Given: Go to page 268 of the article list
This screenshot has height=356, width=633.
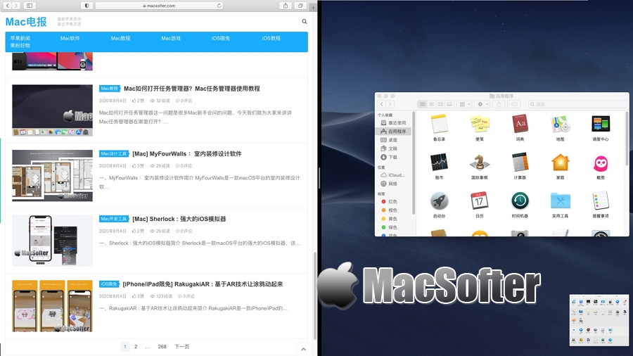Looking at the screenshot, I should 162,347.
